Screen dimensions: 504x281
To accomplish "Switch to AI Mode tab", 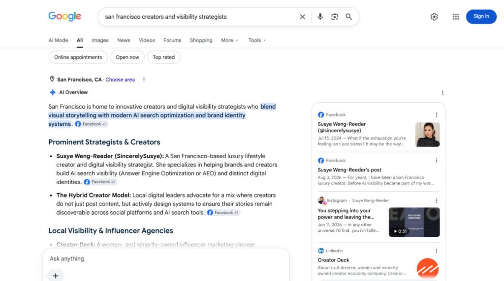I will click(58, 40).
